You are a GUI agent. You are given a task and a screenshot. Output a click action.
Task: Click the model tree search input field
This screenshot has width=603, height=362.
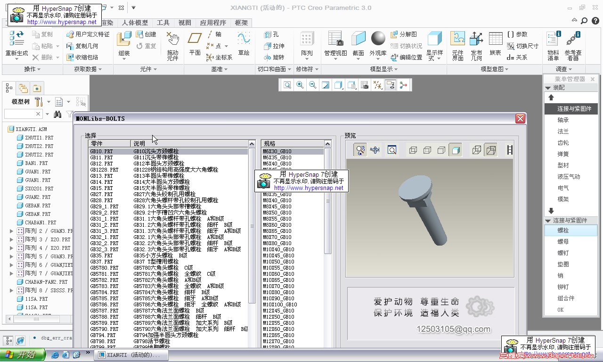click(24, 114)
